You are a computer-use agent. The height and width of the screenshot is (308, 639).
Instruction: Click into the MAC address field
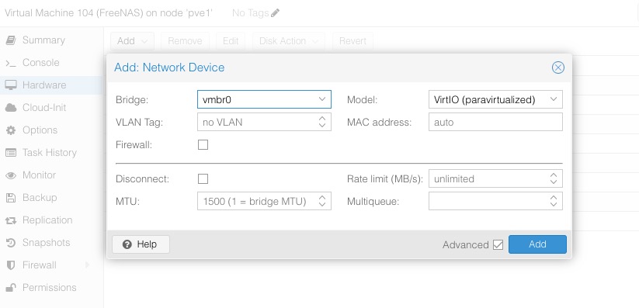(x=495, y=123)
